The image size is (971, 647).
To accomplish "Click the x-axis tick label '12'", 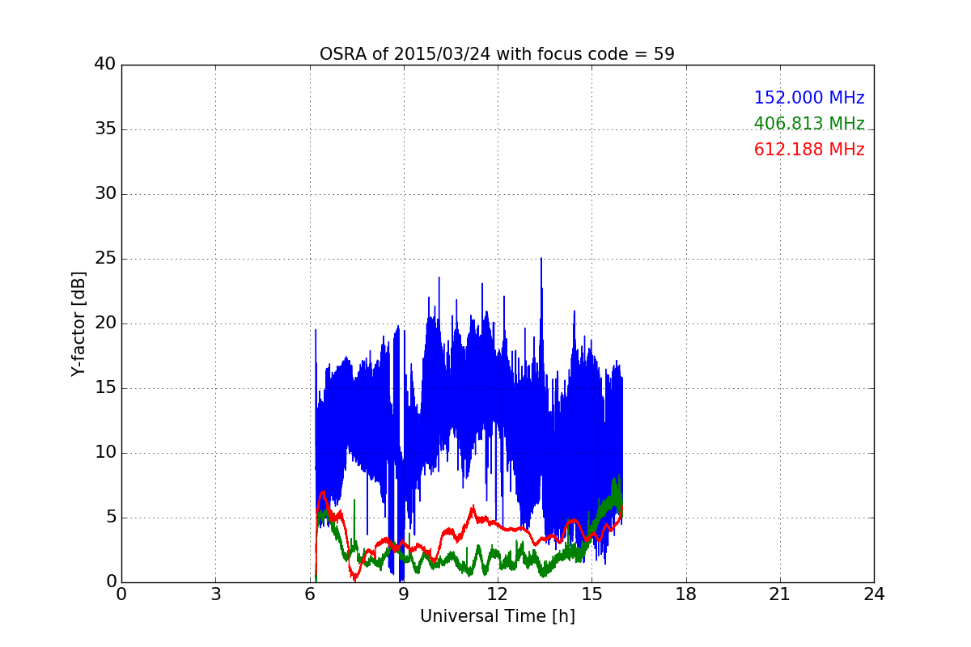I will [497, 594].
